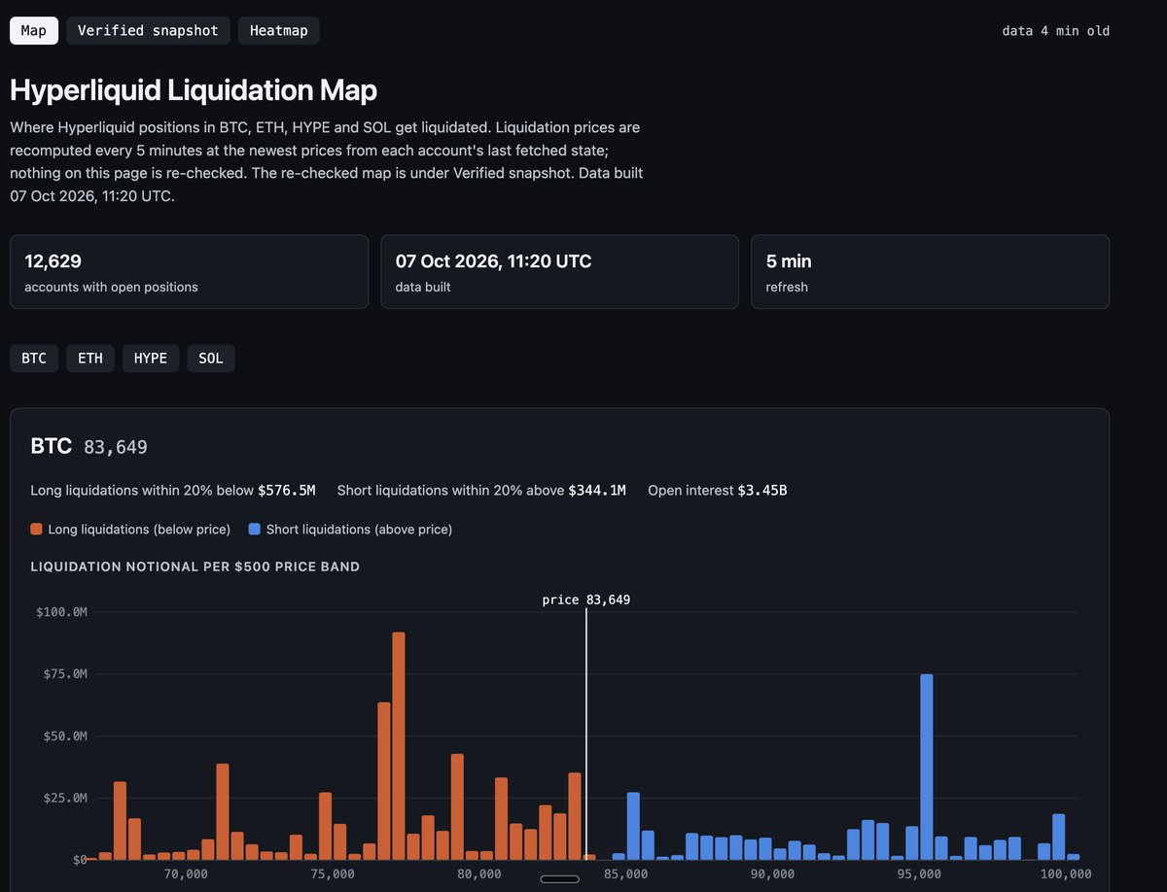
Task: Click the 85,000 x-axis label
Action: coord(625,874)
